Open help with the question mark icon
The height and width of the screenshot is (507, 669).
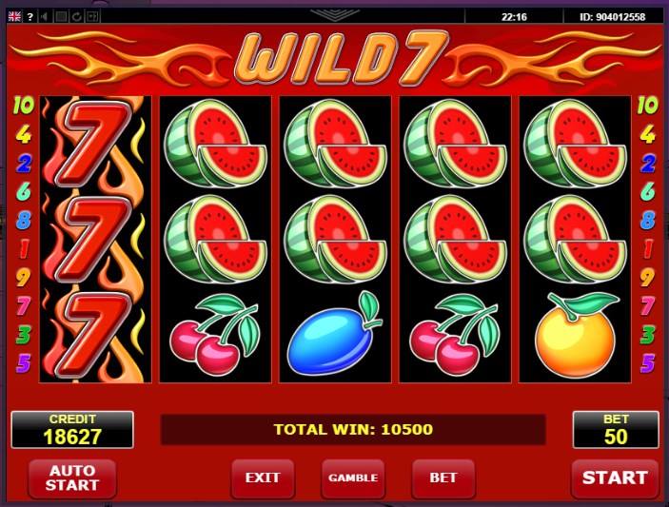pyautogui.click(x=30, y=17)
